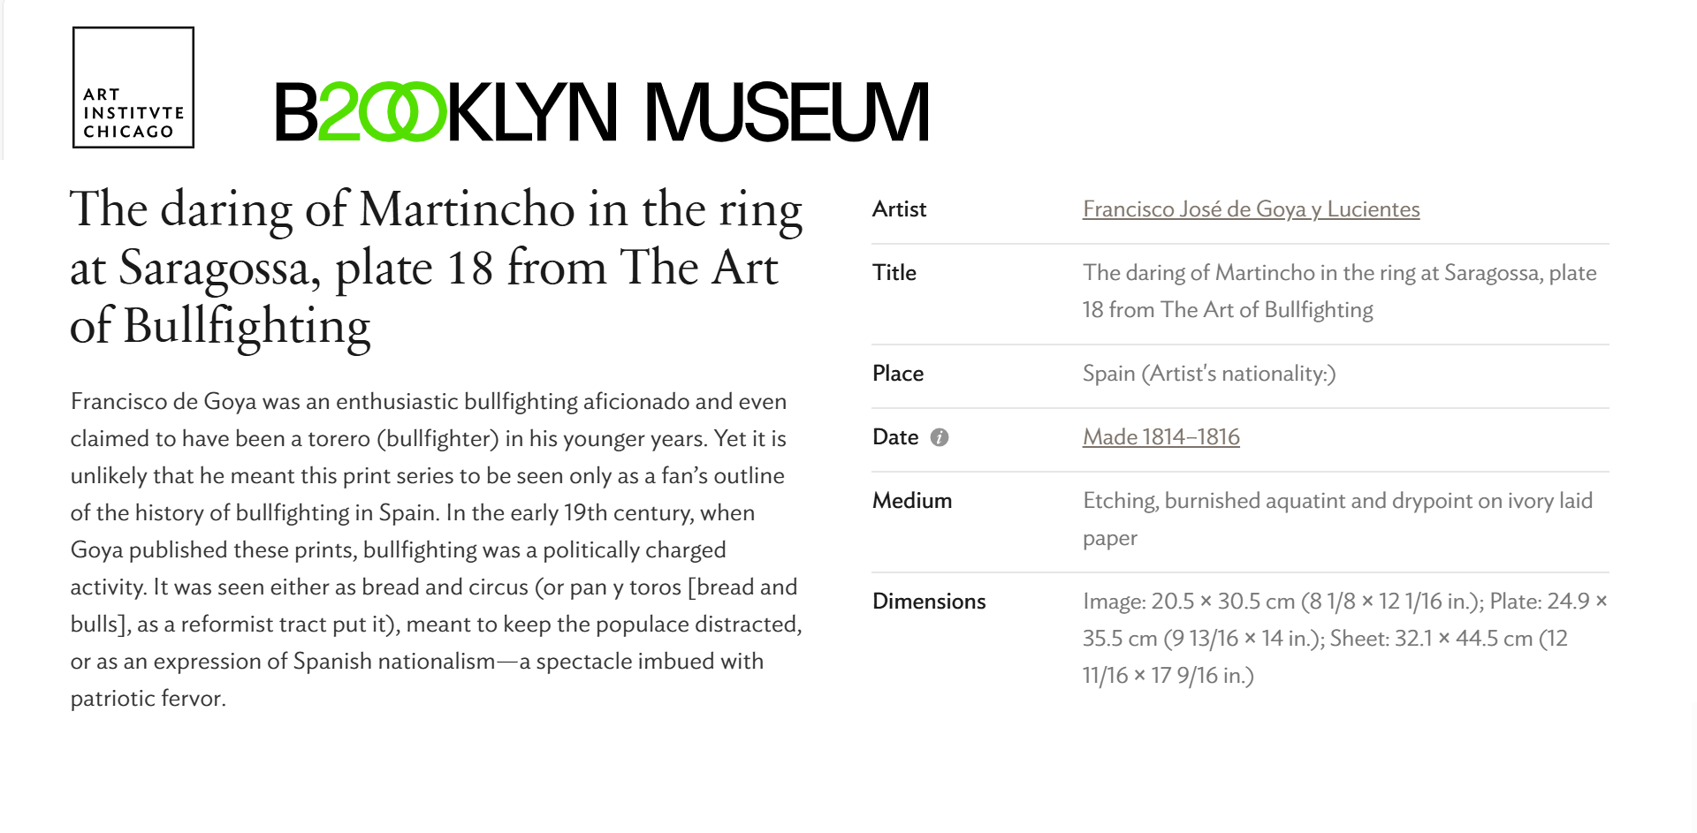Click the artwork title heading

(x=437, y=269)
